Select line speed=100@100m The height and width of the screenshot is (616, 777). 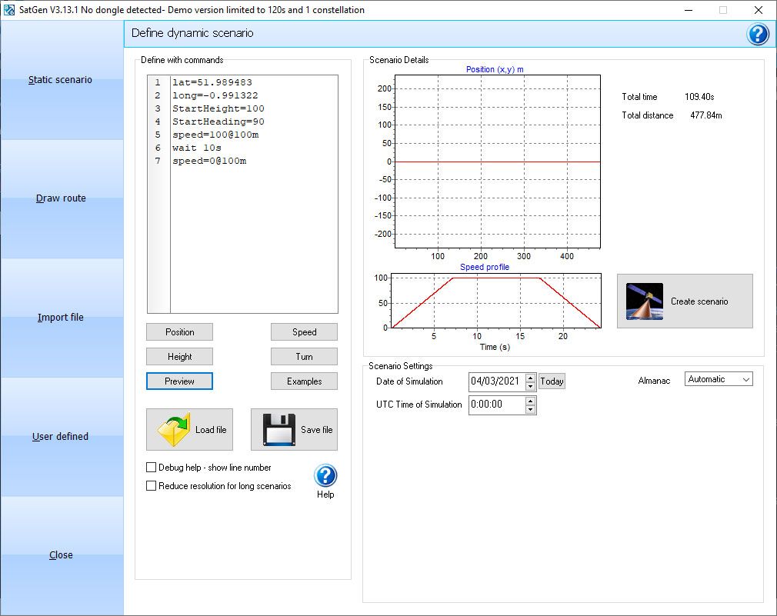215,135
